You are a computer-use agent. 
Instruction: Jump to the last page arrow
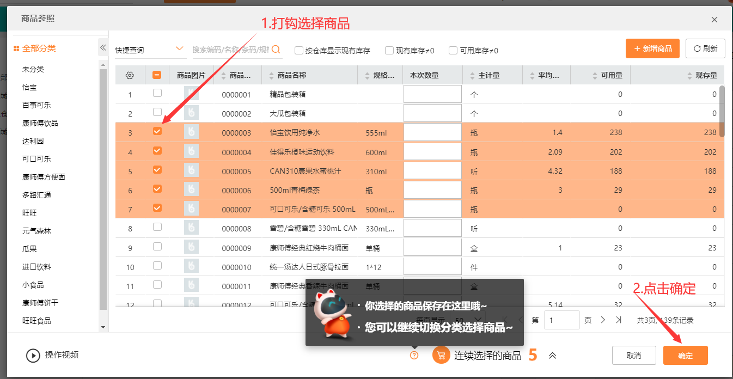tap(619, 320)
